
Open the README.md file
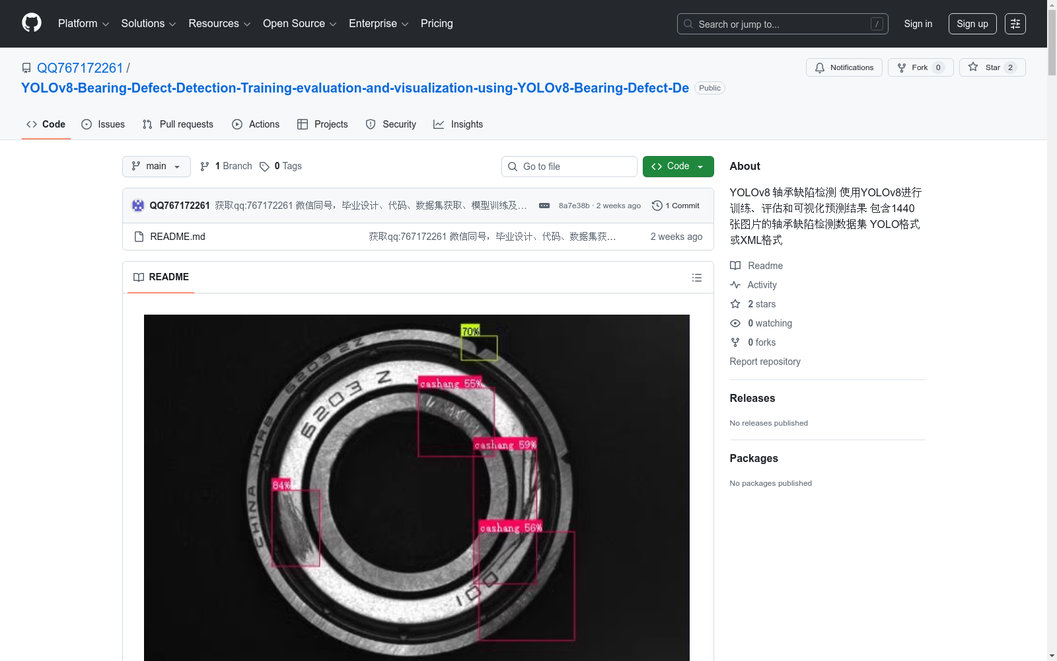point(178,237)
